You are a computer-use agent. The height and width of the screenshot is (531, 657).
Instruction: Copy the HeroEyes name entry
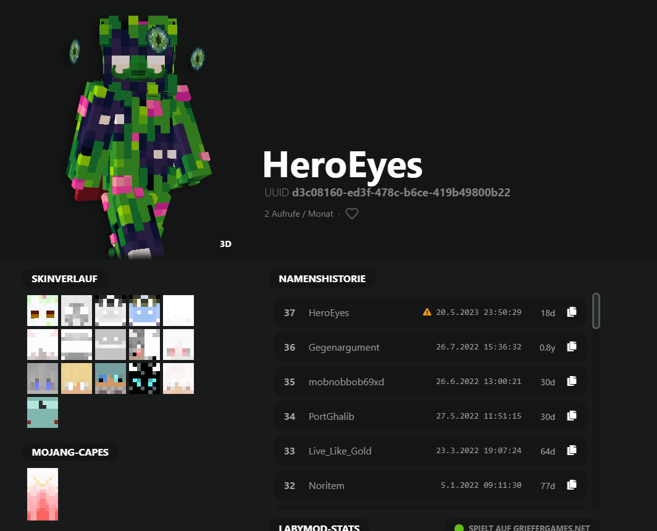point(572,312)
